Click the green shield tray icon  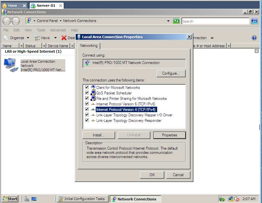point(222,199)
